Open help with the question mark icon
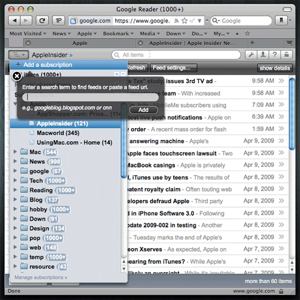The width and height of the screenshot is (300, 300). pos(275,55)
